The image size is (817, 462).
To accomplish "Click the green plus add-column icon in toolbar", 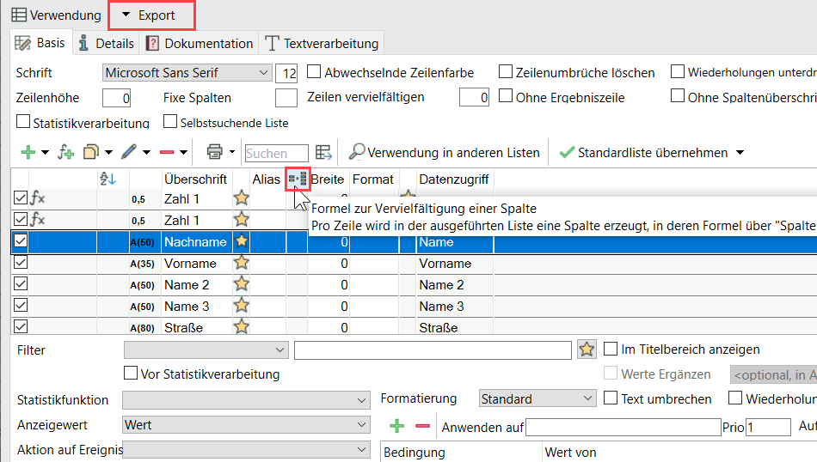I will pos(28,153).
